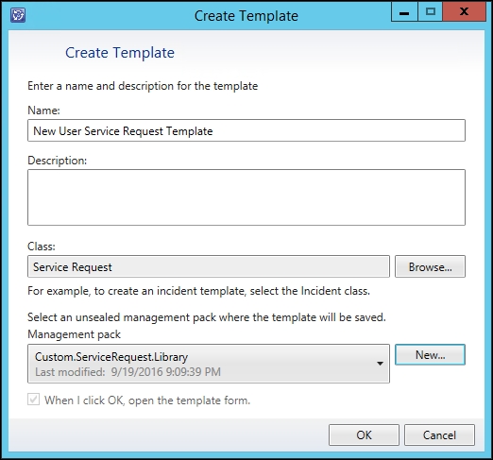Click the Browse... button for Class
Screen dimensions: 493x460
[430, 266]
